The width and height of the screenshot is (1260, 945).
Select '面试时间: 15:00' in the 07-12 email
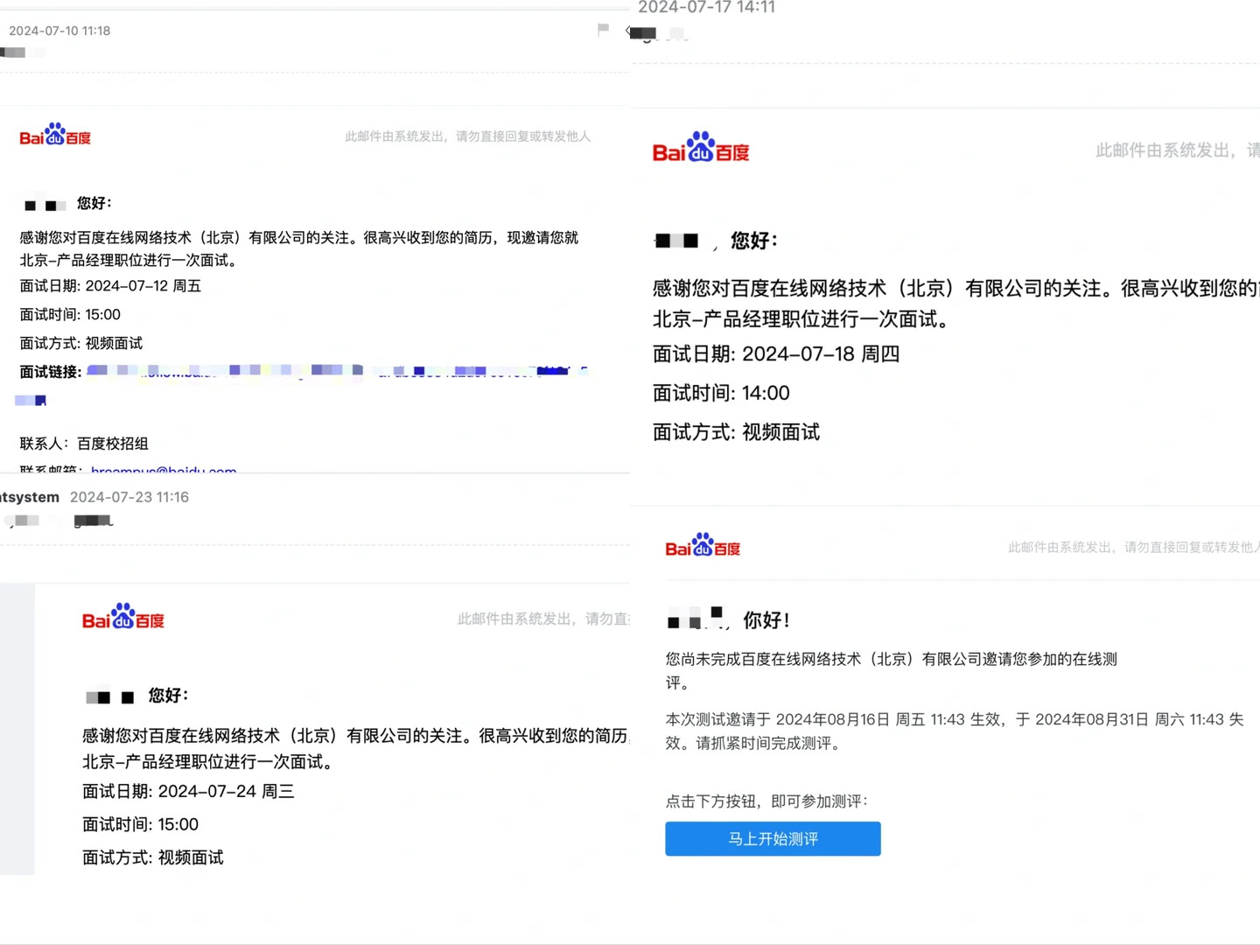coord(70,314)
